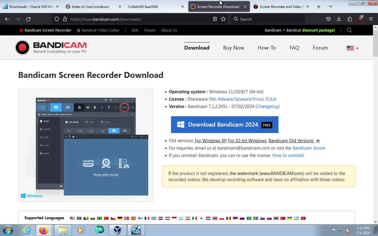Click the Bandicam app screenshot thumbnail

click(86, 145)
